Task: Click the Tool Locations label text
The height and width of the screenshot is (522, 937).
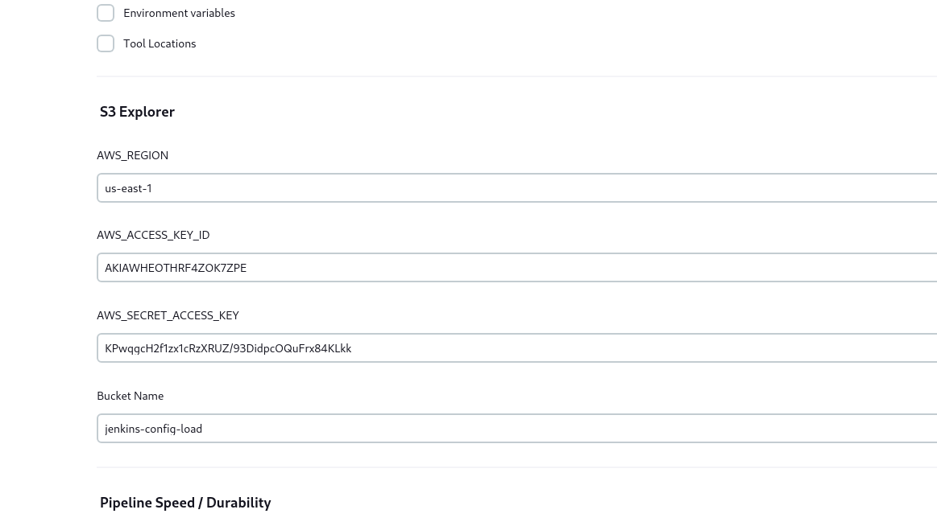Action: (x=160, y=43)
